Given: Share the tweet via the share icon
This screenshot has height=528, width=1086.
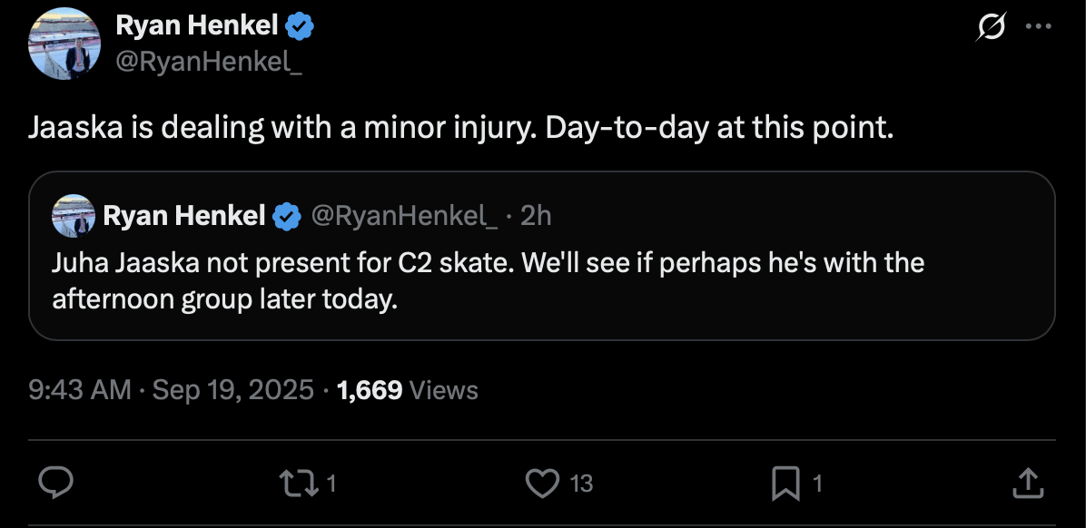Looking at the screenshot, I should [1029, 484].
